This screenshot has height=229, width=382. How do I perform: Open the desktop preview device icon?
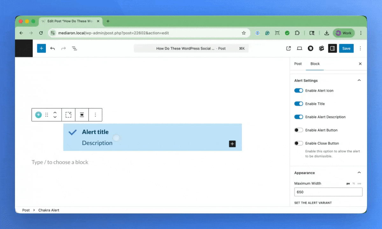click(x=299, y=48)
